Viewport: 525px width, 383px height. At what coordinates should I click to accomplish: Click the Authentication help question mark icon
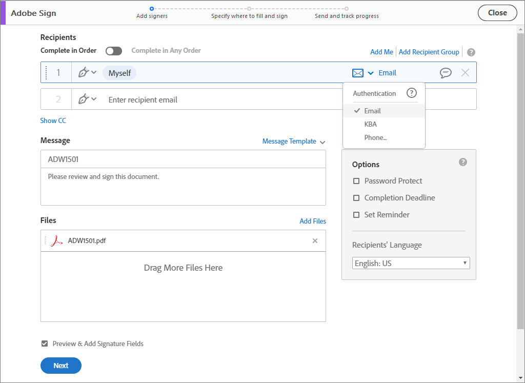coord(411,93)
